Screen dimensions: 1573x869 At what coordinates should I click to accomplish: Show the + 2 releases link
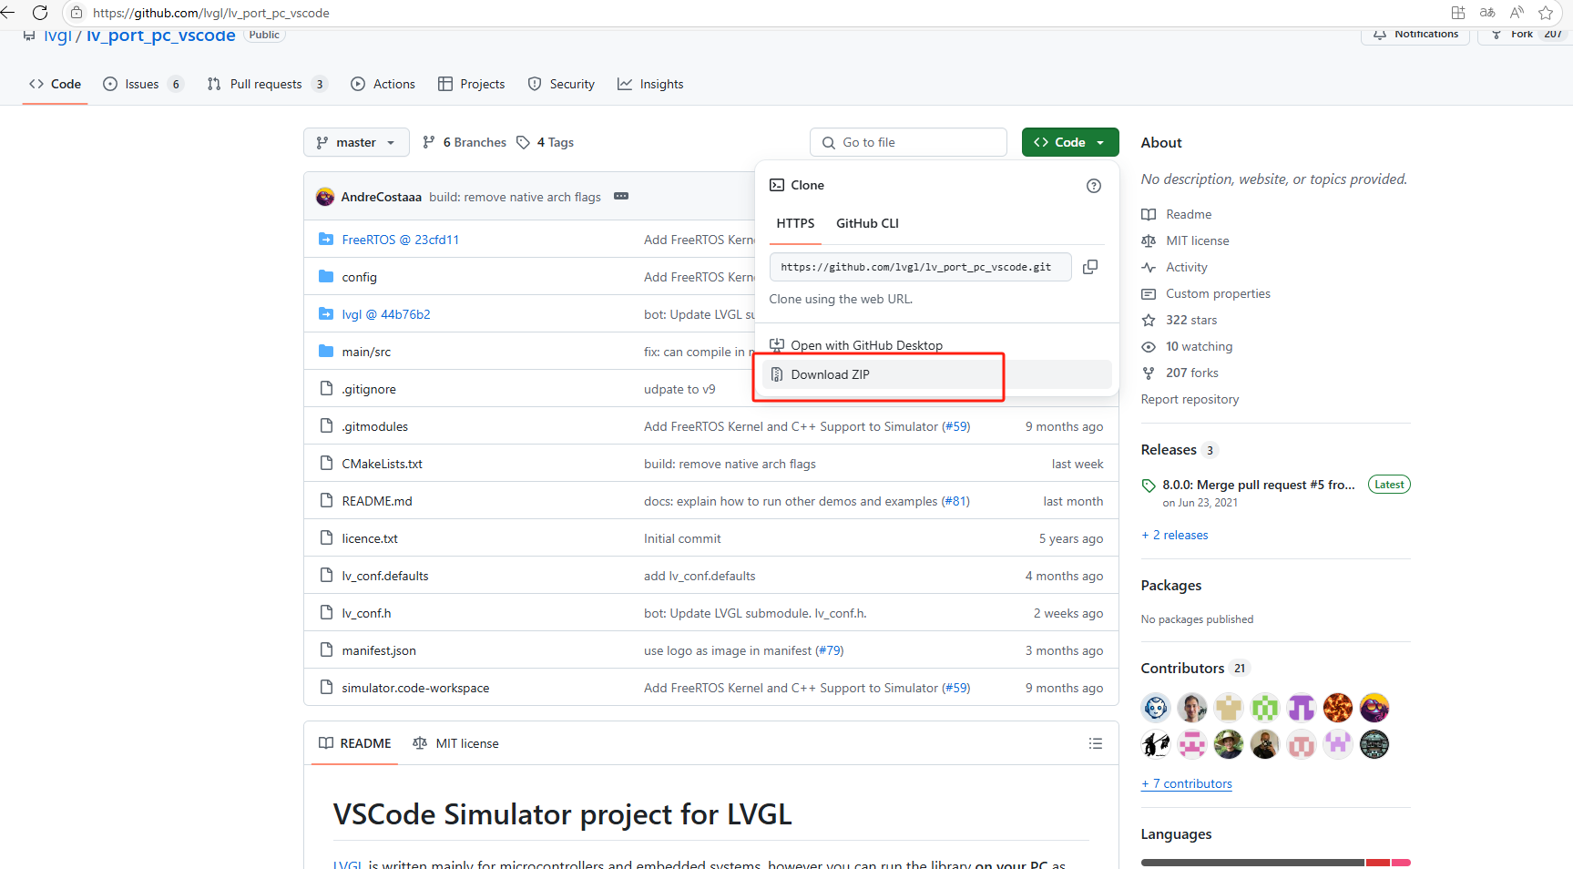point(1175,535)
